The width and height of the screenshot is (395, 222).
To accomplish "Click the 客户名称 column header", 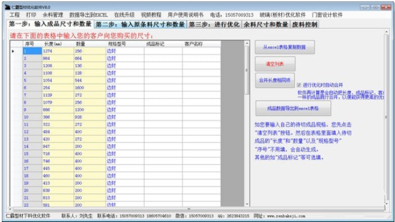I will (x=202, y=44).
